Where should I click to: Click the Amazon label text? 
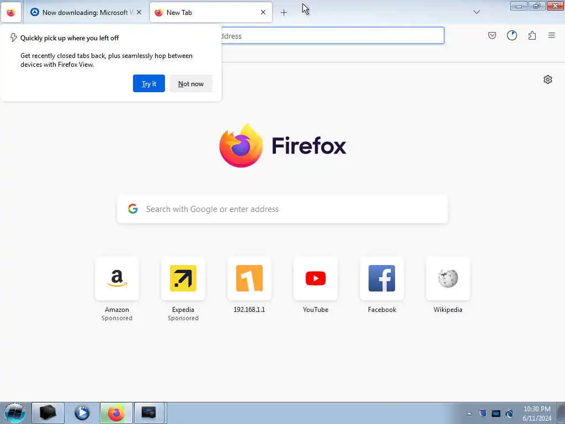117,310
